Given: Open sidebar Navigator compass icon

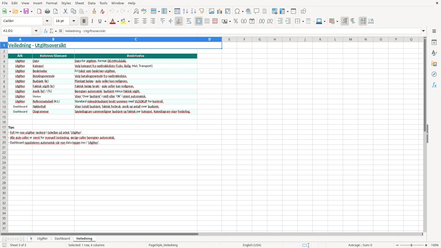Looking at the screenshot, I should point(434,74).
